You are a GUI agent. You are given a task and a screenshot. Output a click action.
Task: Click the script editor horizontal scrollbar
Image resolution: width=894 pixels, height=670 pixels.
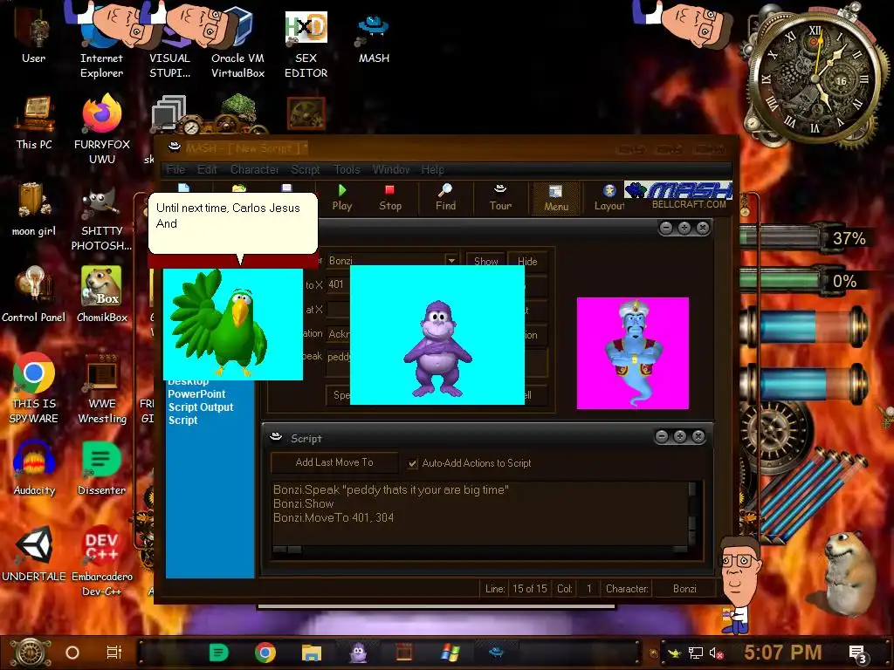[480, 550]
